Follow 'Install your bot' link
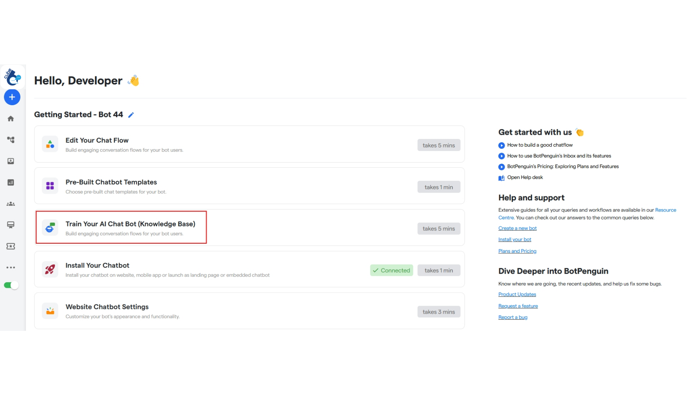 coord(515,240)
